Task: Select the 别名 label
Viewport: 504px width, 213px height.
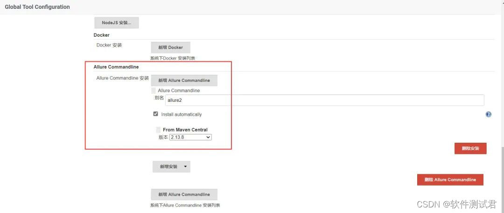Action: coord(159,98)
